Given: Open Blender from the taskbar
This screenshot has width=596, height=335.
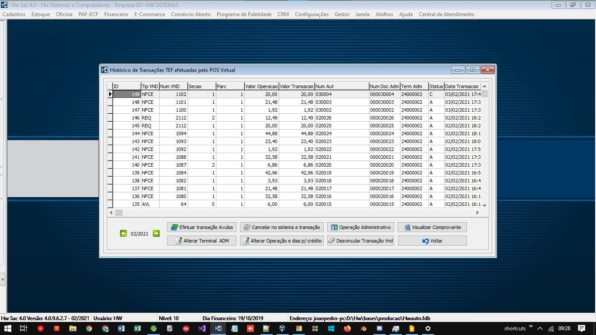Looking at the screenshot, I should (x=363, y=328).
